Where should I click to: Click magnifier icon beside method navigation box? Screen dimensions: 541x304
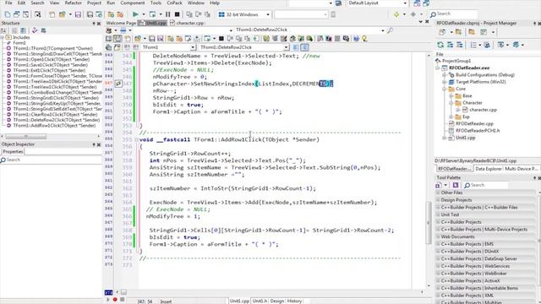click(391, 30)
